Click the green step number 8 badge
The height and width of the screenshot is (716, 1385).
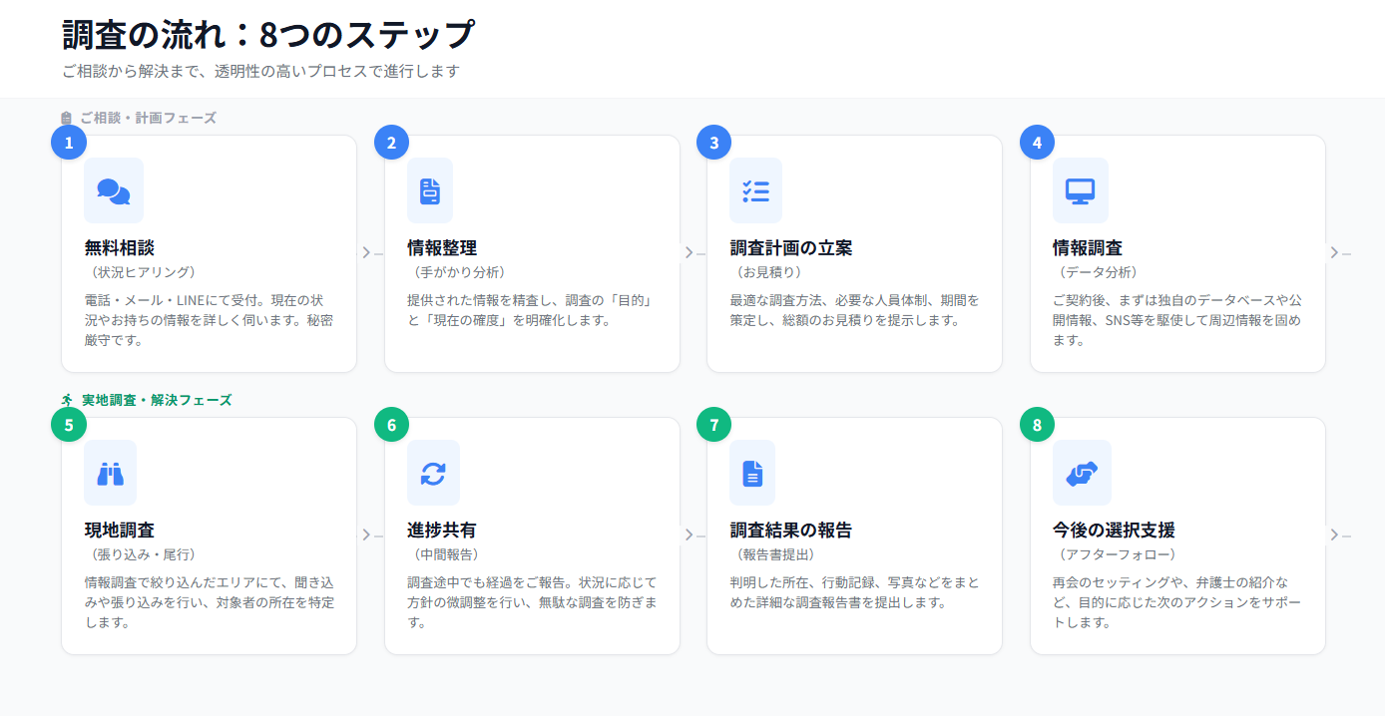tap(1037, 425)
